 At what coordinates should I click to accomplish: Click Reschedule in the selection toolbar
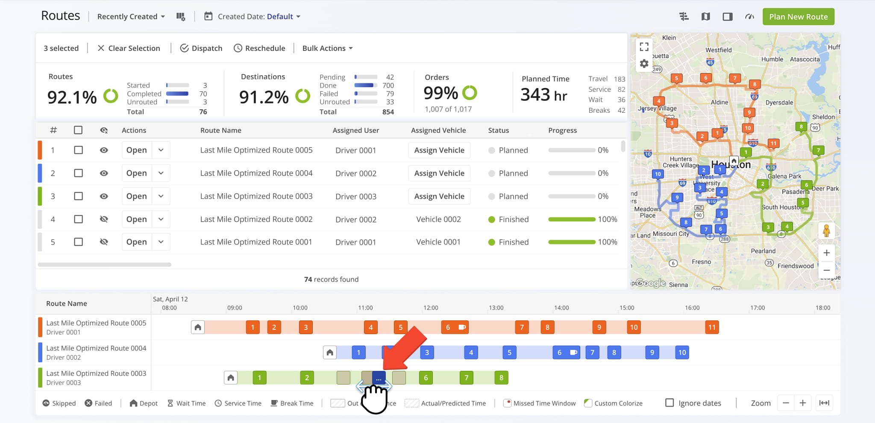click(259, 48)
